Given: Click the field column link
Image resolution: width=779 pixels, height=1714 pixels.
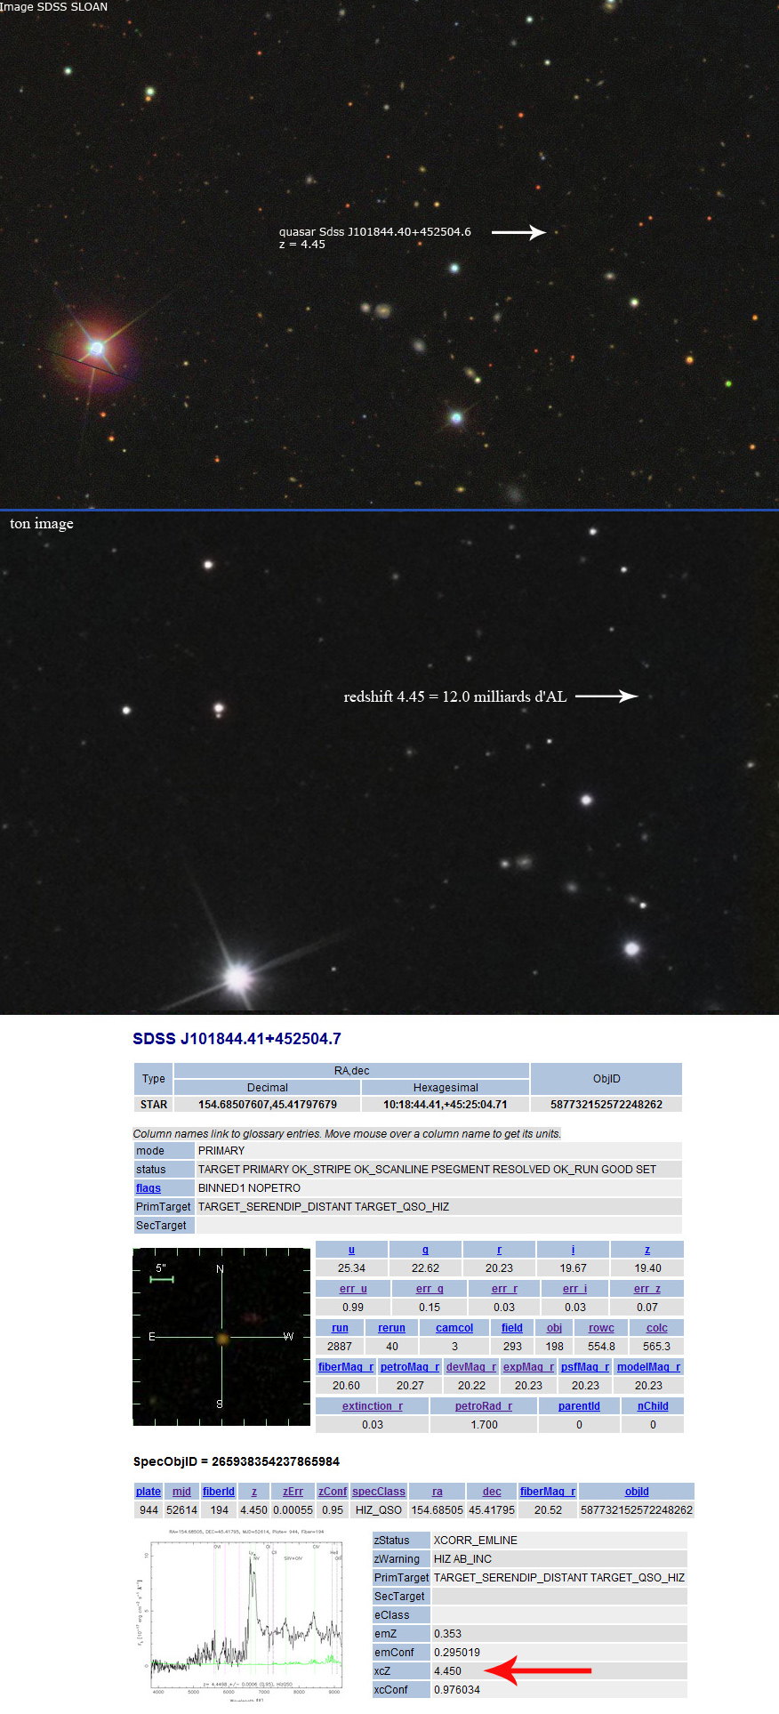Looking at the screenshot, I should (x=512, y=1328).
